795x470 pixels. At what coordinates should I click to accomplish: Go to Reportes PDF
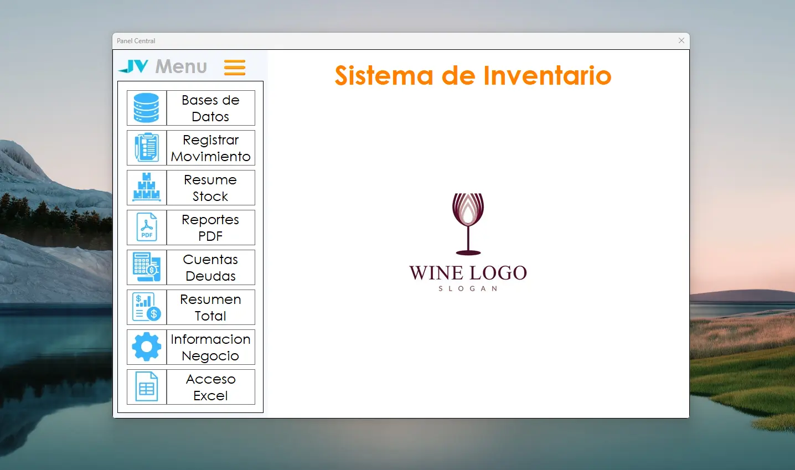[210, 228]
